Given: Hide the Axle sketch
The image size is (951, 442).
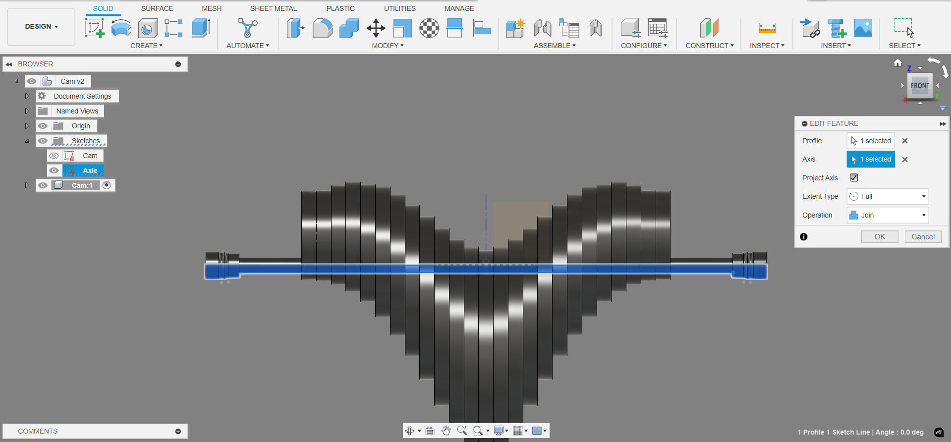Looking at the screenshot, I should point(54,170).
